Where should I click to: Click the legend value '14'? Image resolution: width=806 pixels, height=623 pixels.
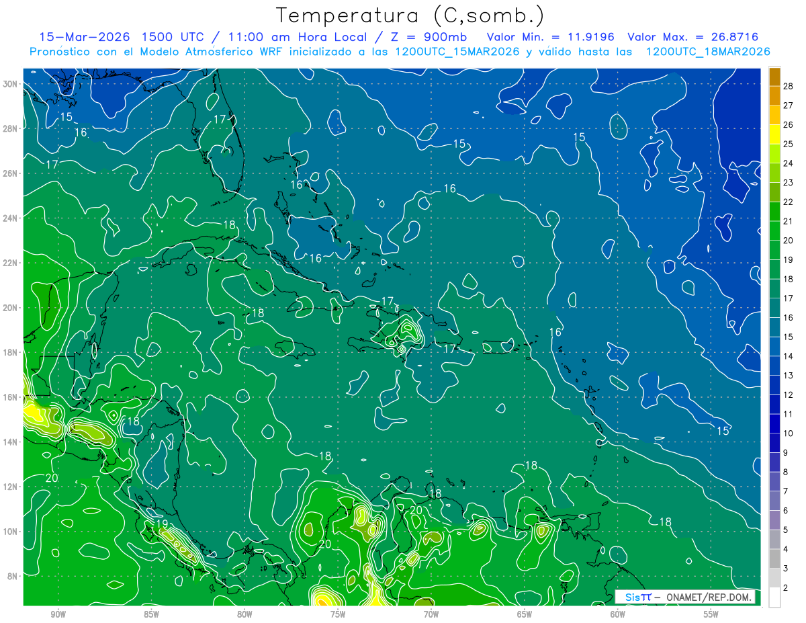[788, 356]
